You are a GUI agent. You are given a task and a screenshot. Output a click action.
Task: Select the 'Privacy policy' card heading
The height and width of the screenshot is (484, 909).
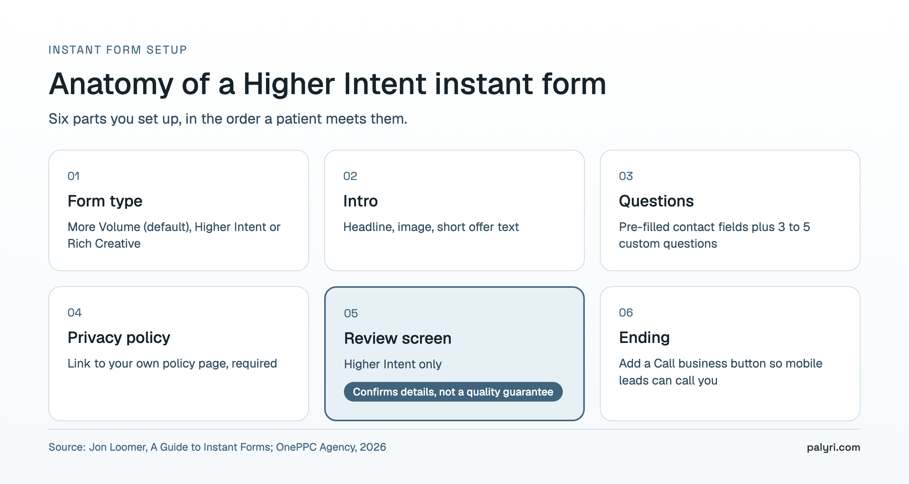119,338
